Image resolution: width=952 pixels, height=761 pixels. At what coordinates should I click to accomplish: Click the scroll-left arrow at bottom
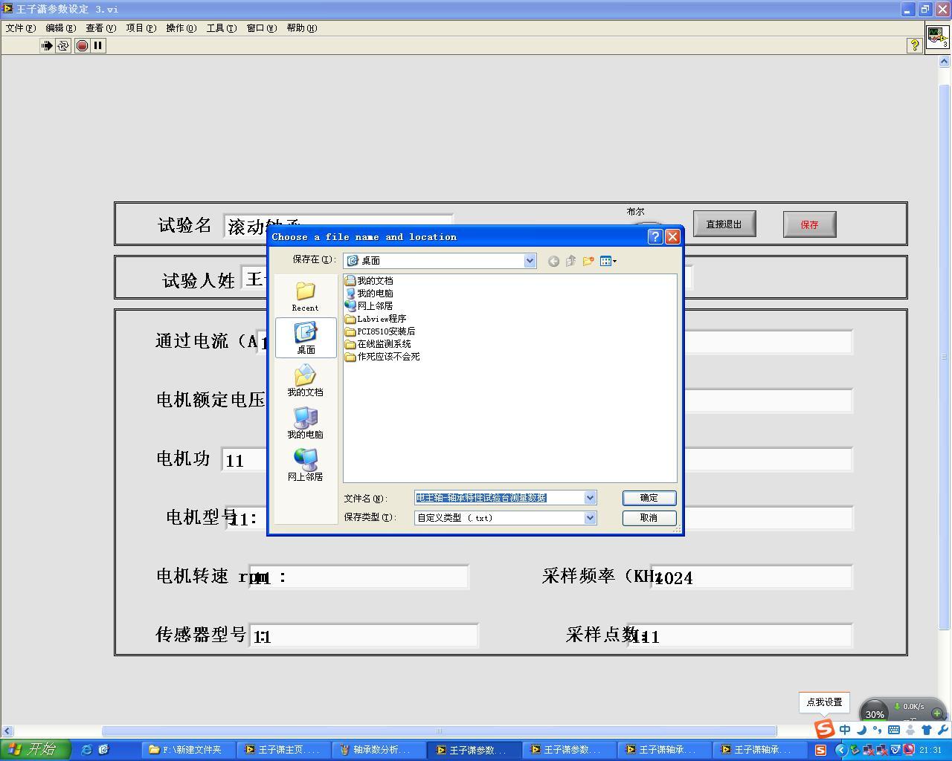click(x=7, y=731)
